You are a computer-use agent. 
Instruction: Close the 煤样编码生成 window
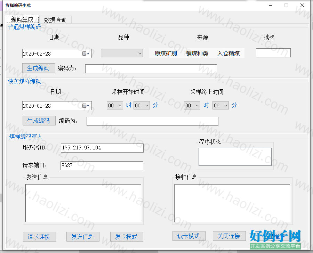point(302,6)
